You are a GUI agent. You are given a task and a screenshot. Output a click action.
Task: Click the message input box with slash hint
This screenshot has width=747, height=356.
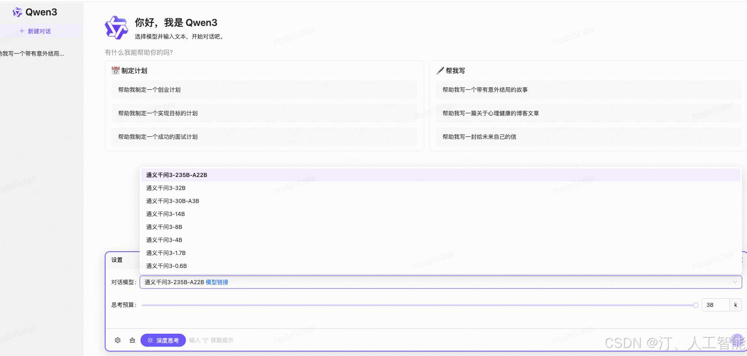click(x=365, y=340)
